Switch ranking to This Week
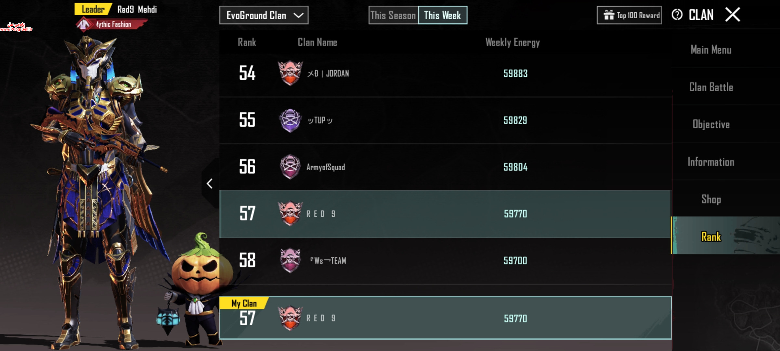The image size is (780, 351). pos(443,15)
